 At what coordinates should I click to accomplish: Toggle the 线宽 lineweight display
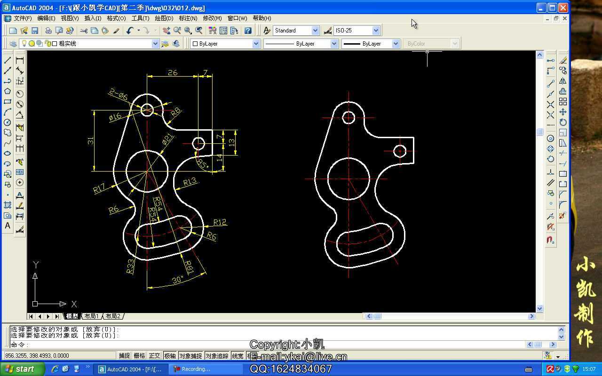(x=238, y=356)
